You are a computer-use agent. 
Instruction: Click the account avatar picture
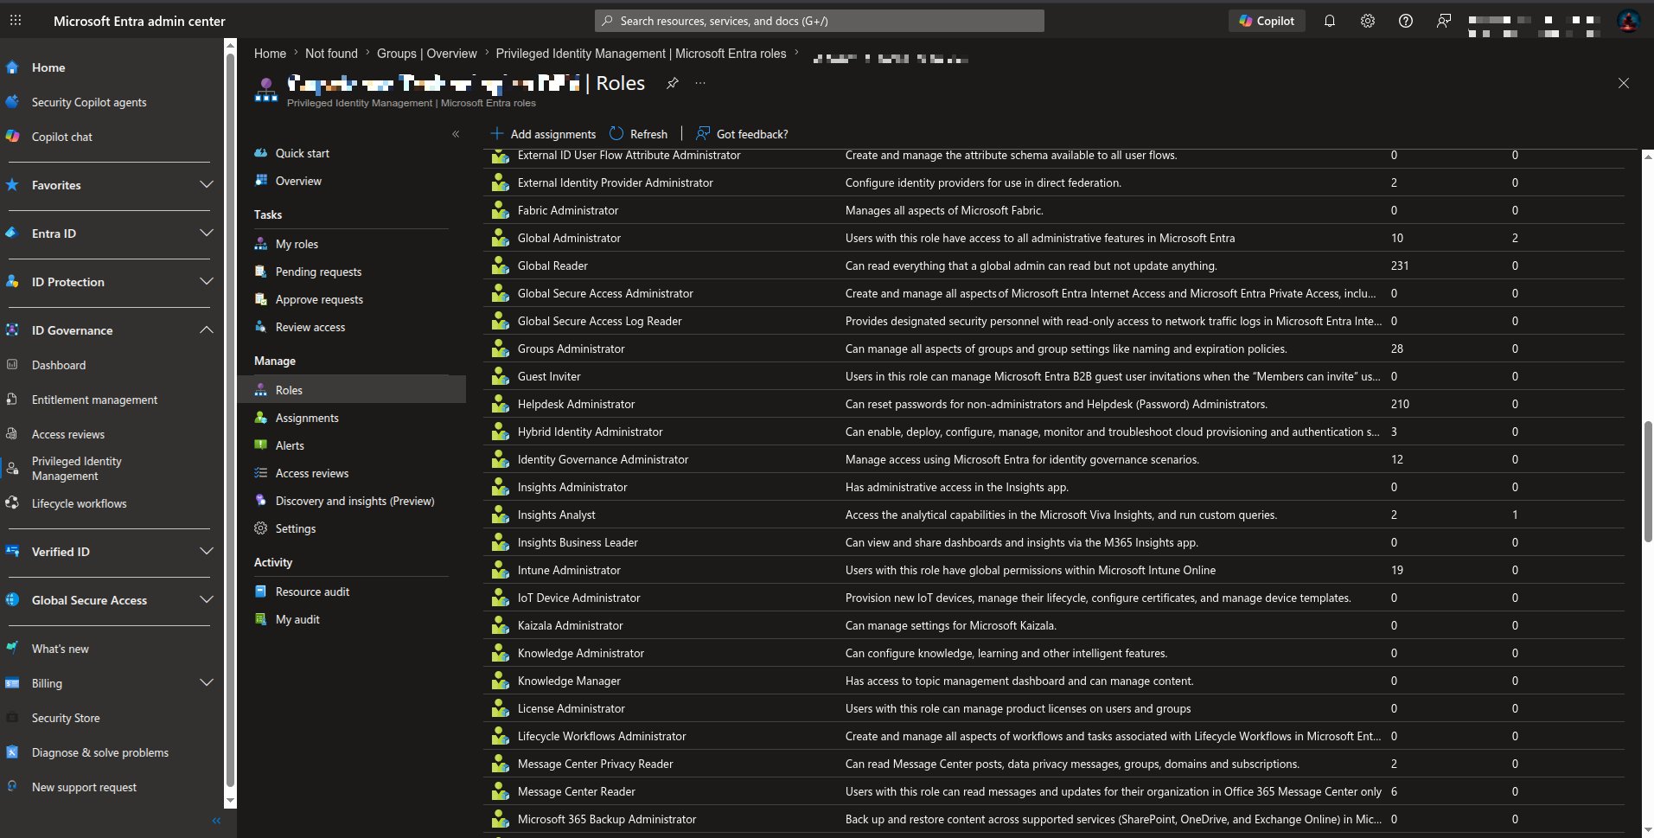pyautogui.click(x=1628, y=21)
